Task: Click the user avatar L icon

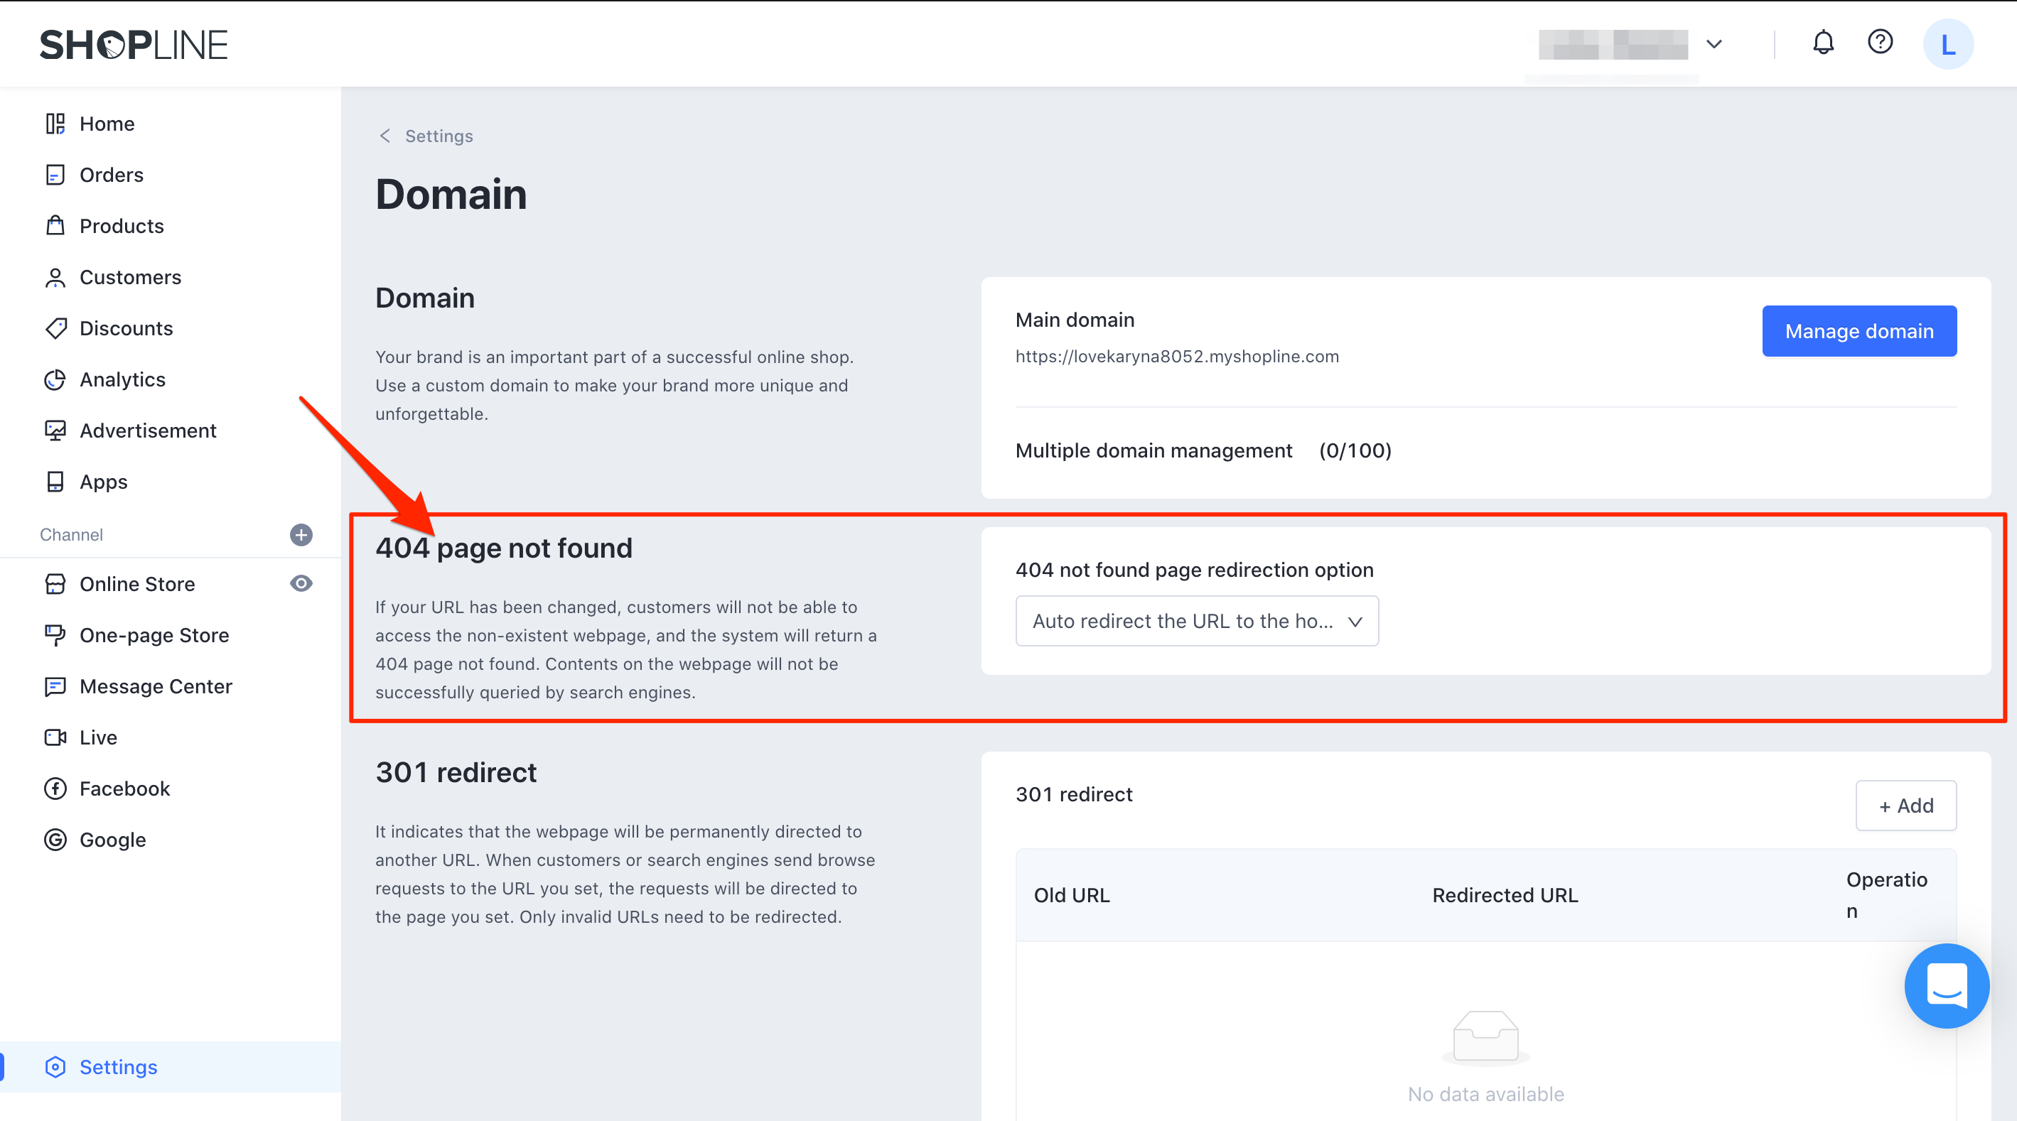Action: 1947,45
